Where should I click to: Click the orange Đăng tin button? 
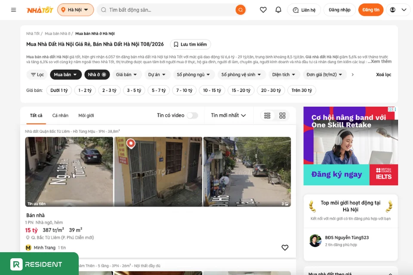370,10
